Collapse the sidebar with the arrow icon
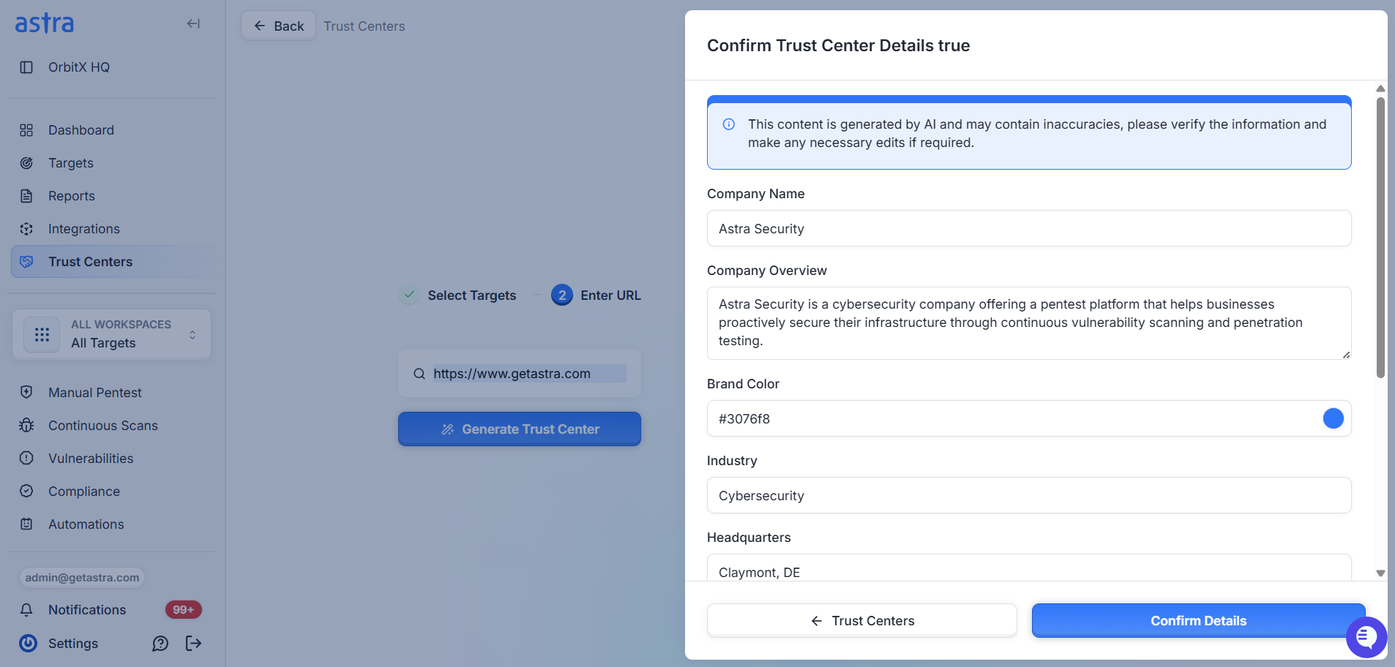 click(193, 23)
